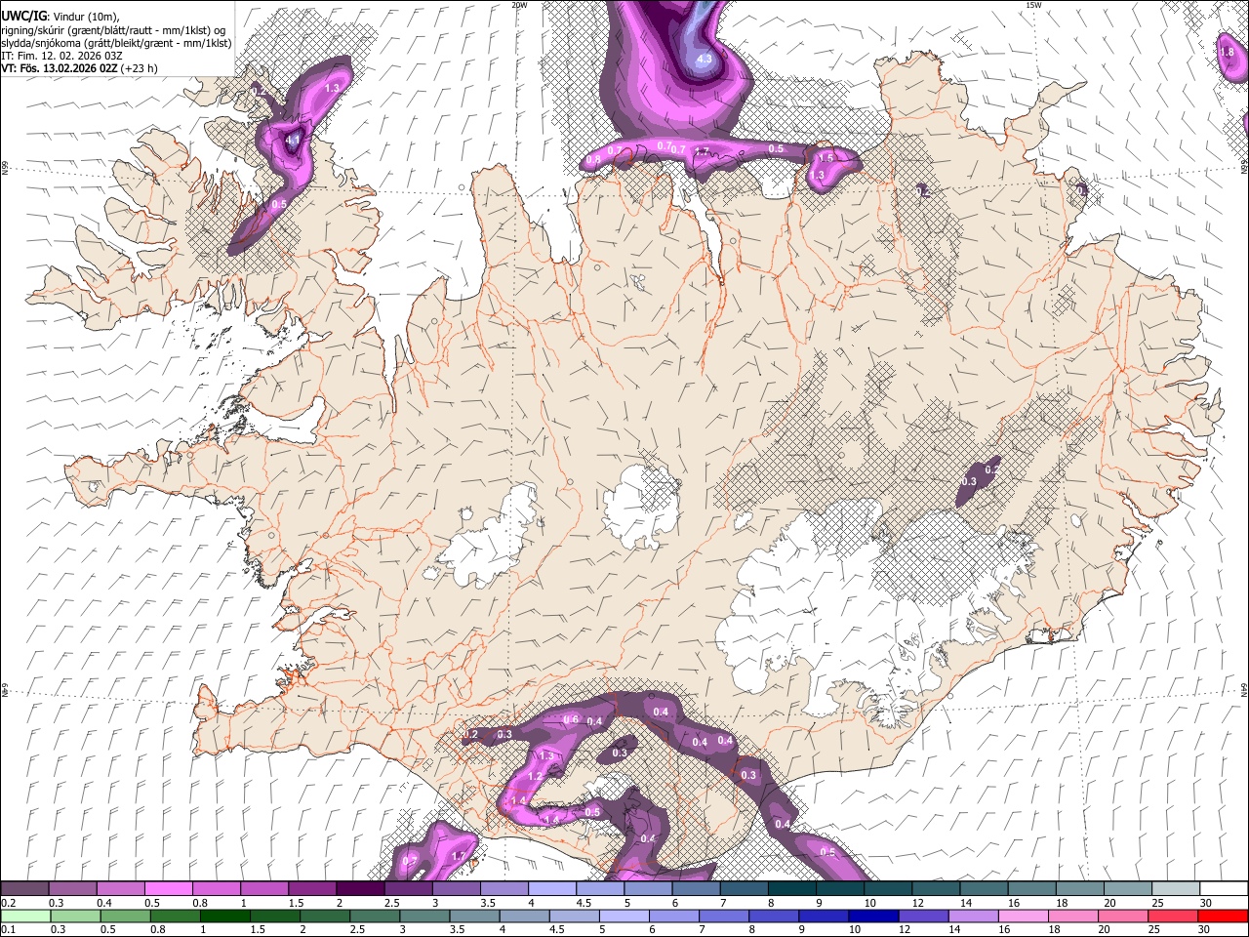Pick lower legend swatch between 20 and 25
This screenshot has width=1249, height=937.
pos(1124,916)
